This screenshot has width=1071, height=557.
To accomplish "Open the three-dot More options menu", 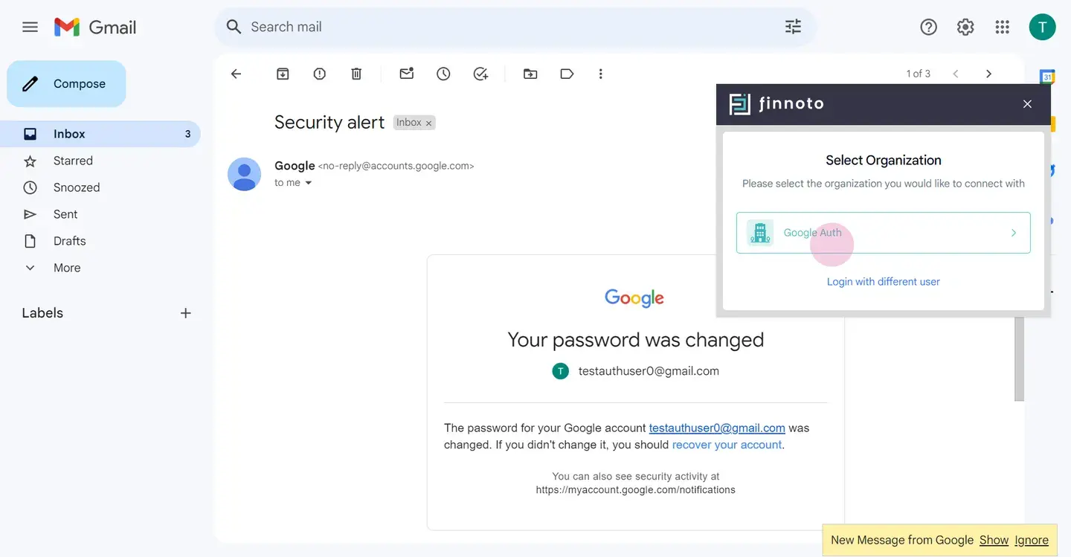I will [x=601, y=74].
